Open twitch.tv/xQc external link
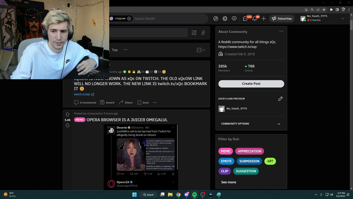 coord(84,95)
